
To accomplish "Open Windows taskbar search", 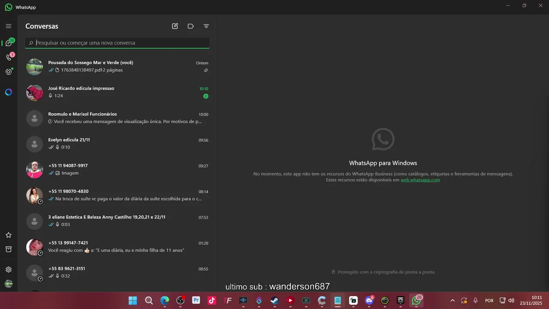I will pos(149,300).
